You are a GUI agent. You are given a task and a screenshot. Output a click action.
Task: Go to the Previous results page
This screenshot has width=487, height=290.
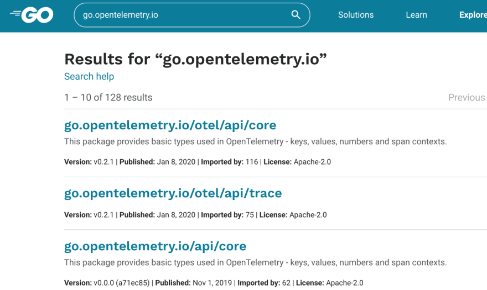tap(467, 97)
